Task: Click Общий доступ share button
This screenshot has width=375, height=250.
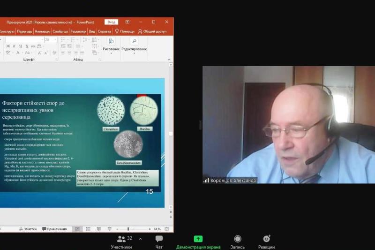Action: pos(152,31)
